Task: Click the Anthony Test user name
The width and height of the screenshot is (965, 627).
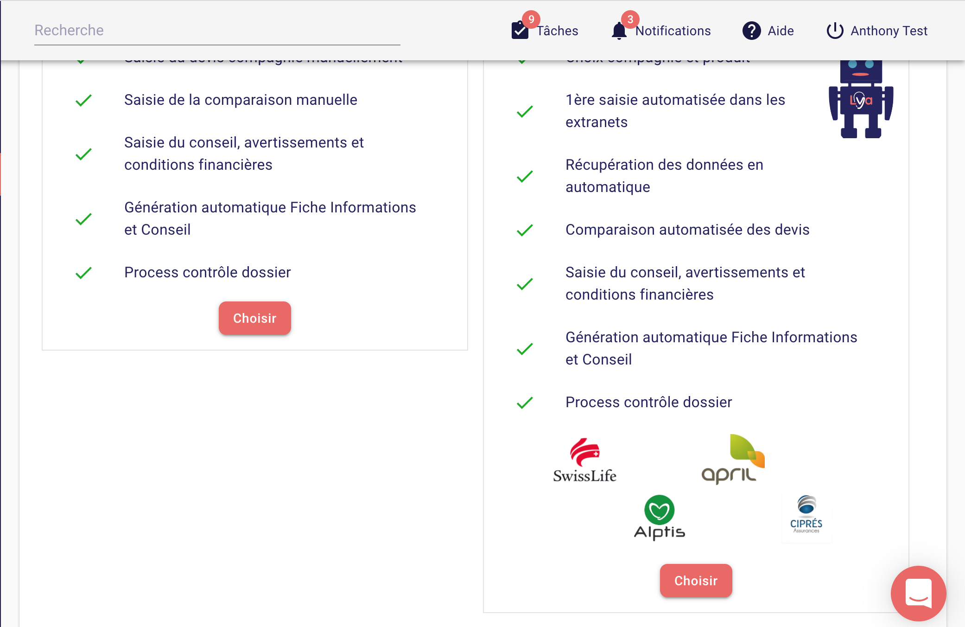Action: pos(889,31)
